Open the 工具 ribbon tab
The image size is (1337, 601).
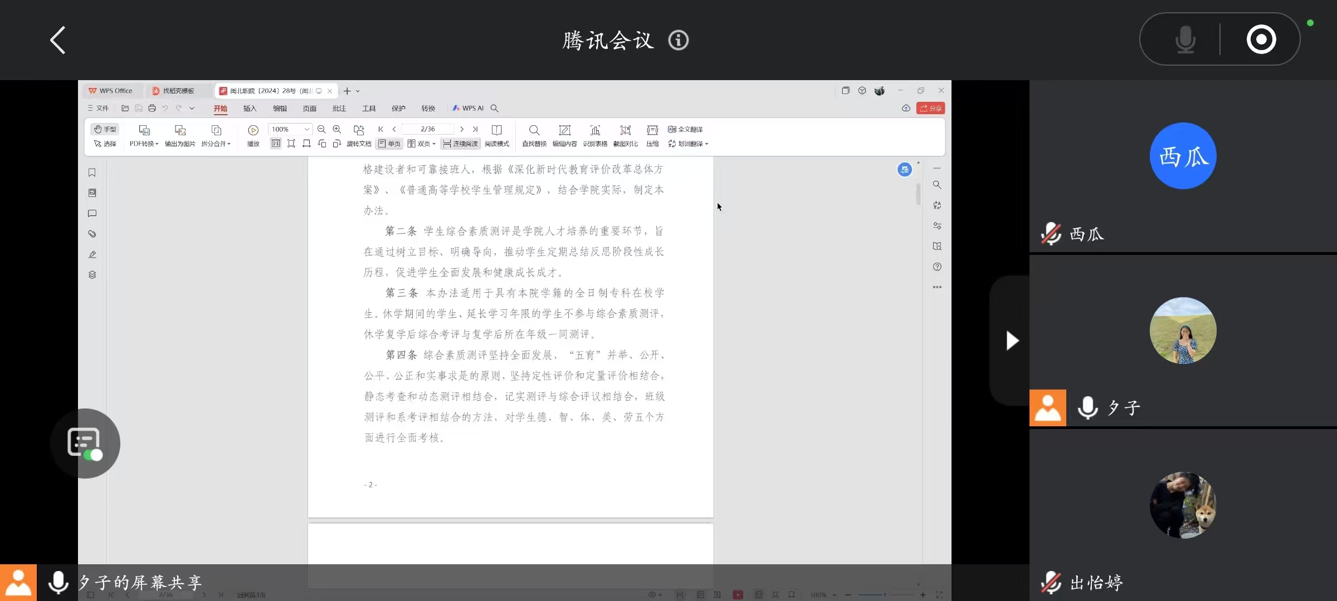click(x=368, y=108)
